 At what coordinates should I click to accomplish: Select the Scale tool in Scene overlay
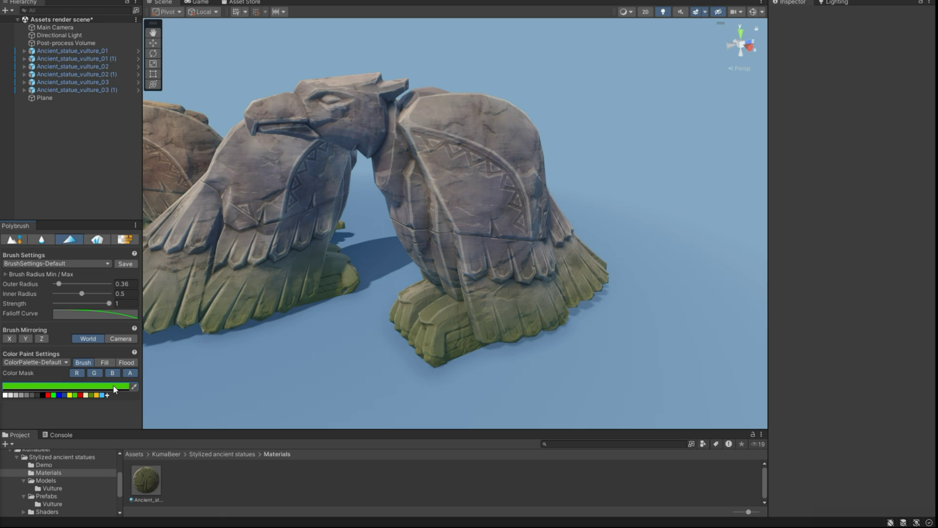153,64
